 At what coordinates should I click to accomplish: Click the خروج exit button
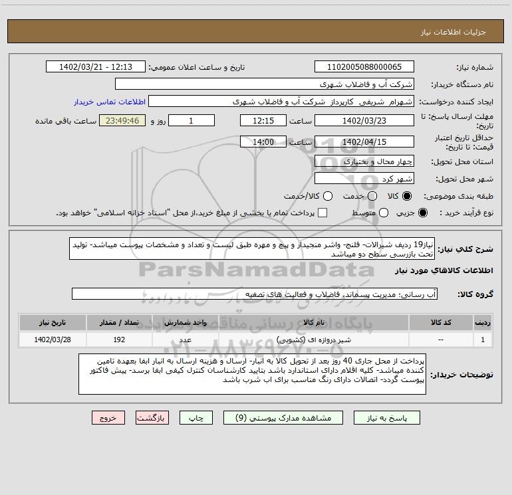[108, 418]
